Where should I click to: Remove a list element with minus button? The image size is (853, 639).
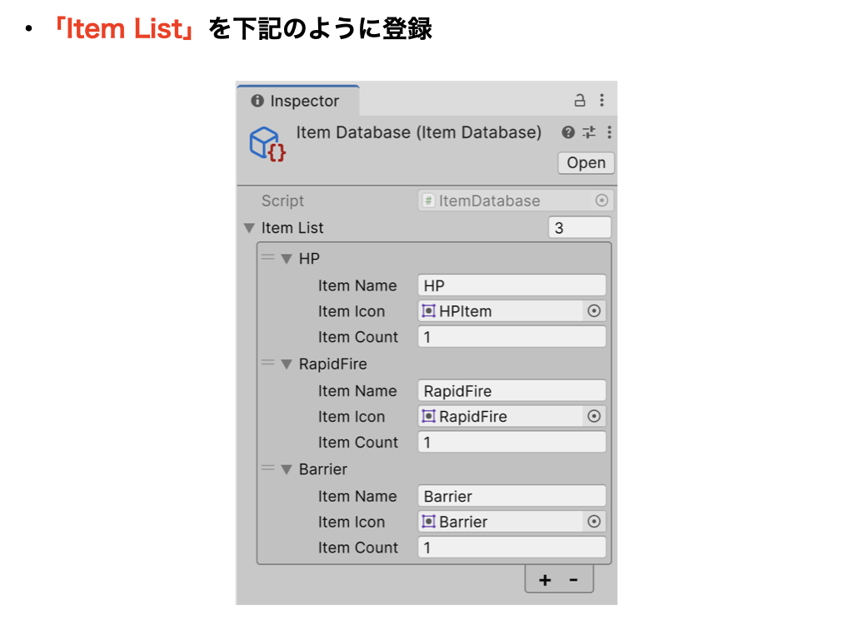[x=573, y=580]
